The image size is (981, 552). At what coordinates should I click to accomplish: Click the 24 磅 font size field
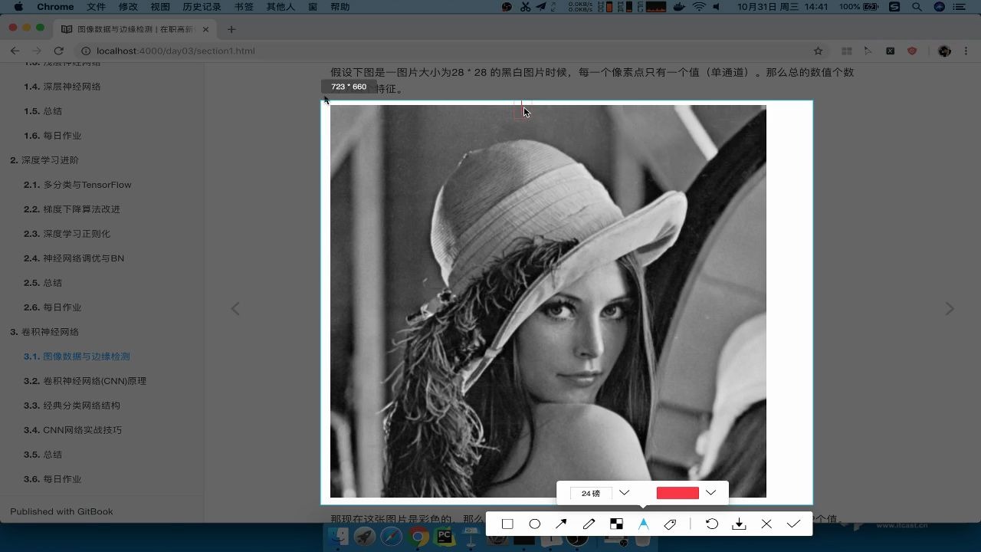click(x=591, y=493)
